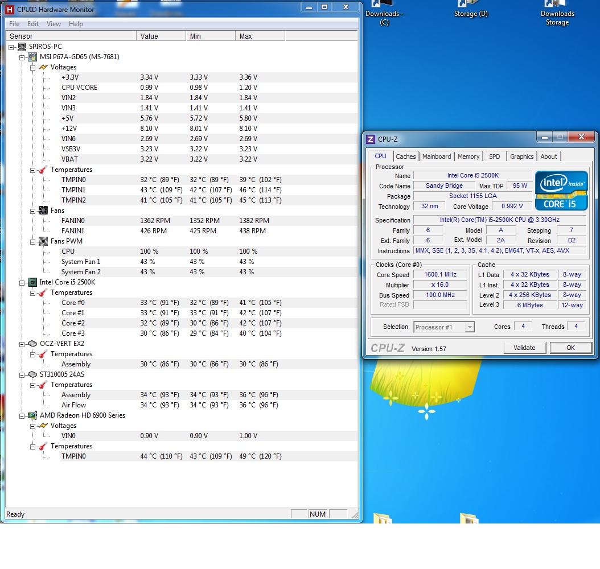Image resolution: width=600 pixels, height=569 pixels.
Task: Open the File menu in Hardware Monitor
Action: coord(14,24)
